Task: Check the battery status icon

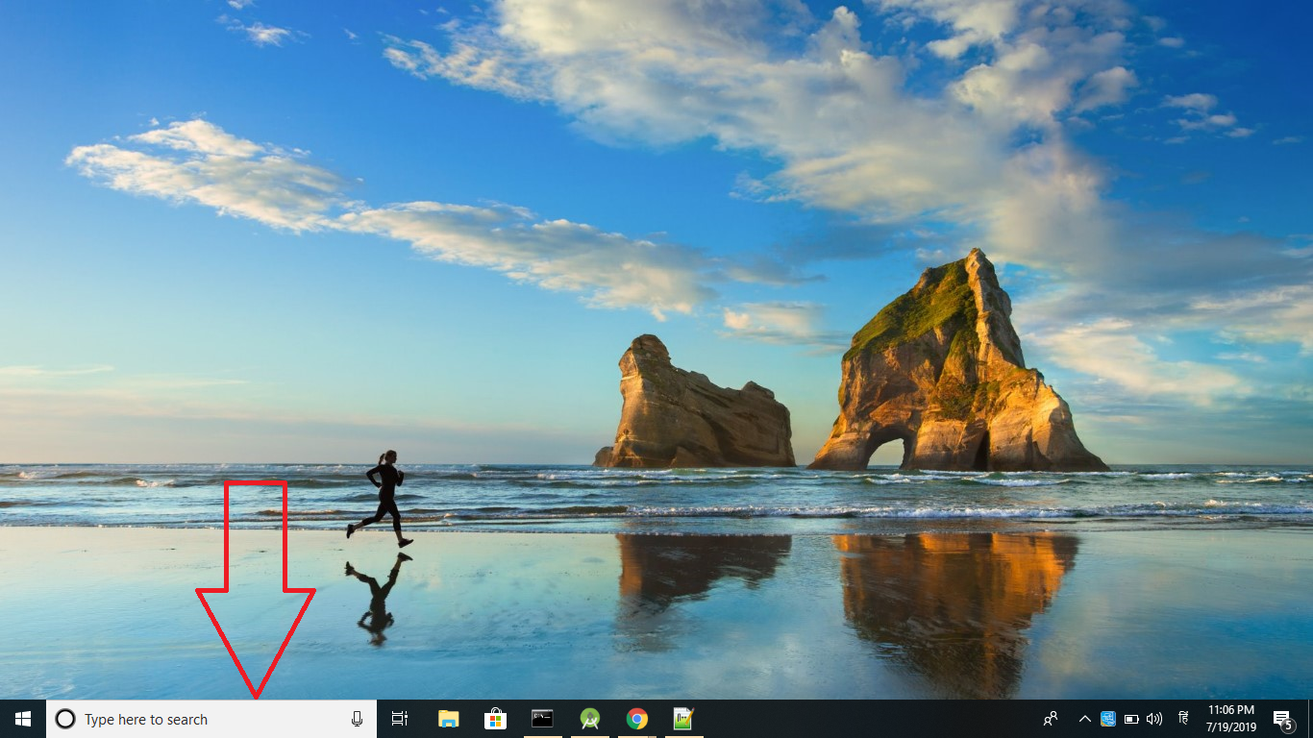Action: pos(1131,719)
